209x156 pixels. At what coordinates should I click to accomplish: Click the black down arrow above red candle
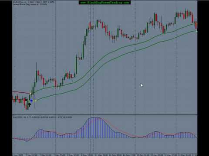26,99
